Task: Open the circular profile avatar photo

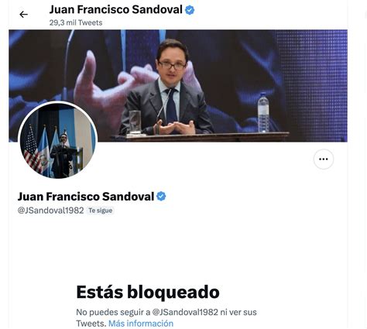Action: (x=58, y=140)
